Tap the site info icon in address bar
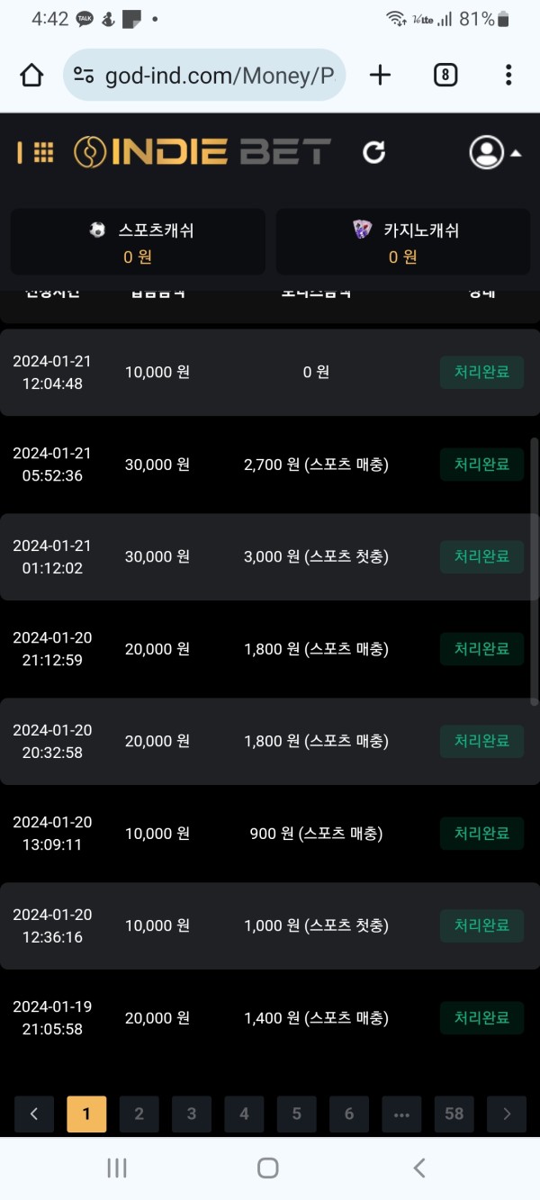Viewport: 540px width, 1200px height. [84, 76]
